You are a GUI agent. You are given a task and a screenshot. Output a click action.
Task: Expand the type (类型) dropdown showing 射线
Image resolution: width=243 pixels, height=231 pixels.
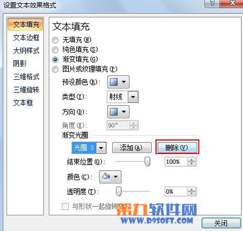pos(133,97)
